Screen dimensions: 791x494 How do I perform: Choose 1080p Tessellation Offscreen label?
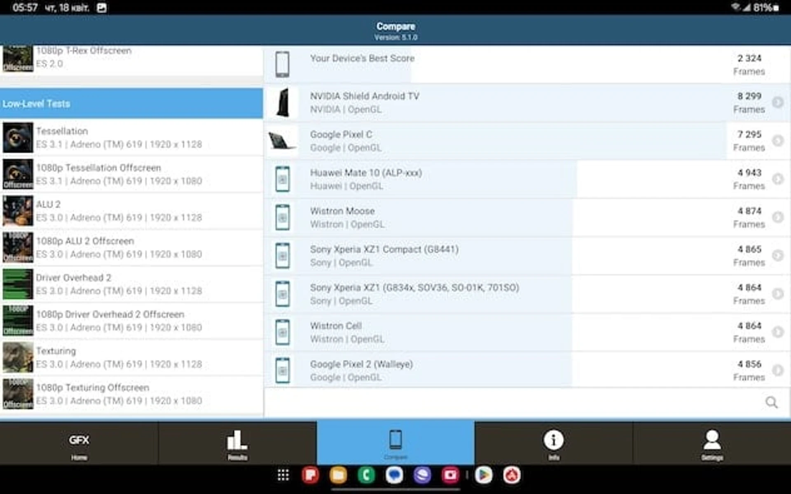pyautogui.click(x=98, y=168)
